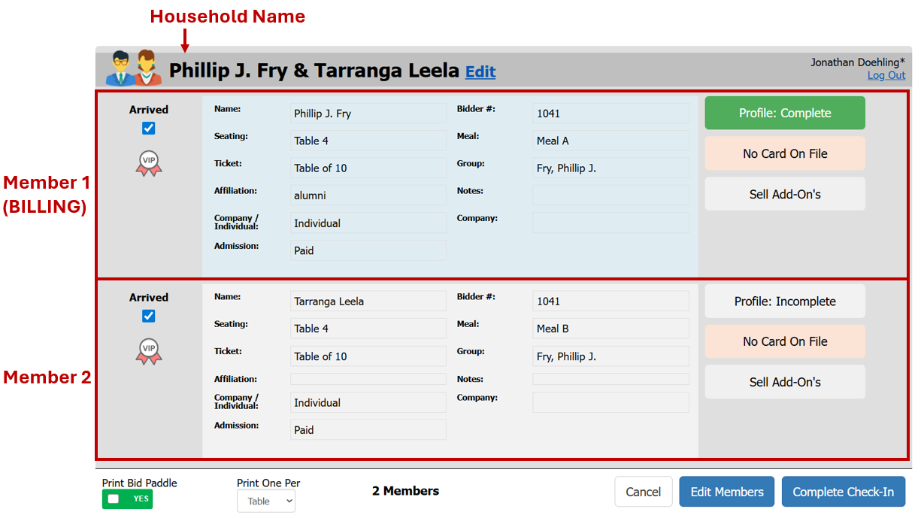Click the VIP ribbon badge for Tarranga Leela
This screenshot has height=518, width=921.
point(149,351)
